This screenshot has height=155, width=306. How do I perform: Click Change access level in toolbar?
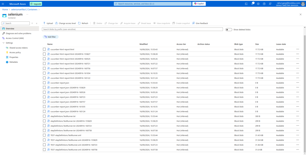pyautogui.click(x=65, y=23)
